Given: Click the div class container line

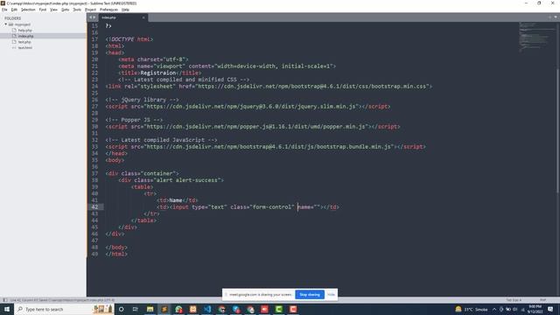Looking at the screenshot, I should point(142,173).
